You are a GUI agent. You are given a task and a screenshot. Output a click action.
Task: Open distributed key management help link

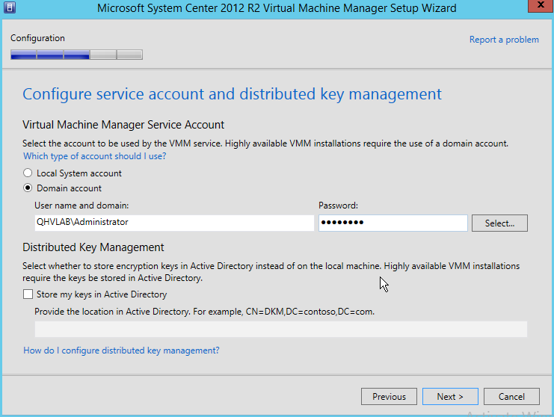[121, 350]
